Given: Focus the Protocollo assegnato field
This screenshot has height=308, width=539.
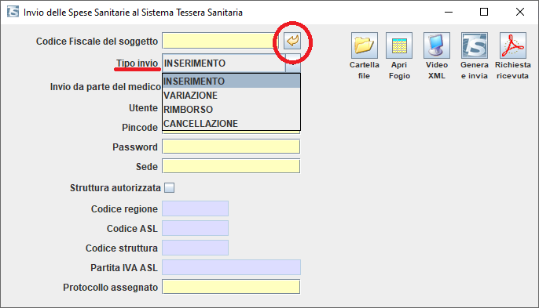Looking at the screenshot, I should pos(231,287).
